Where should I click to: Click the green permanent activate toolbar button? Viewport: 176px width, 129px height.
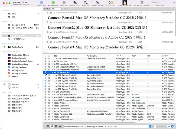(x=53, y=2)
